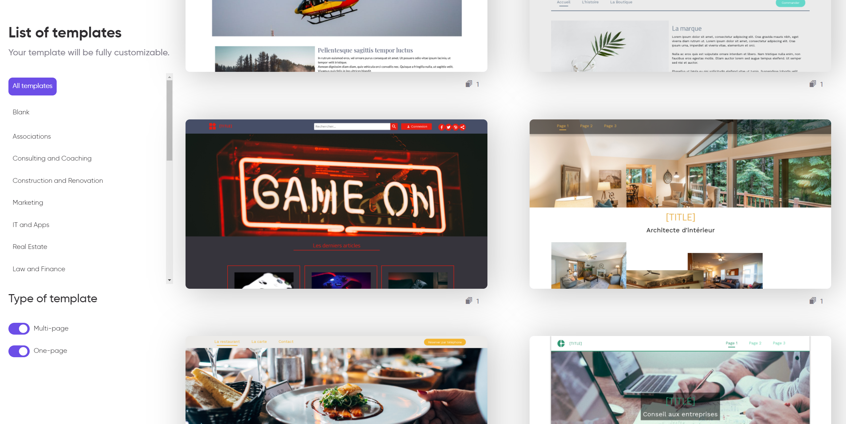Select the Real Estate template category

pyautogui.click(x=30, y=247)
